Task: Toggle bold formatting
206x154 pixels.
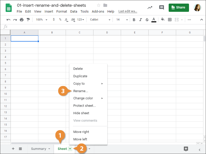Action: pos(134,20)
